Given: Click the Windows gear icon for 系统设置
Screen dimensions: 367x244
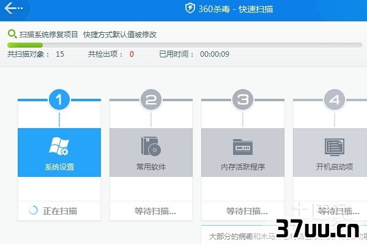Looking at the screenshot, I should pyautogui.click(x=59, y=146).
